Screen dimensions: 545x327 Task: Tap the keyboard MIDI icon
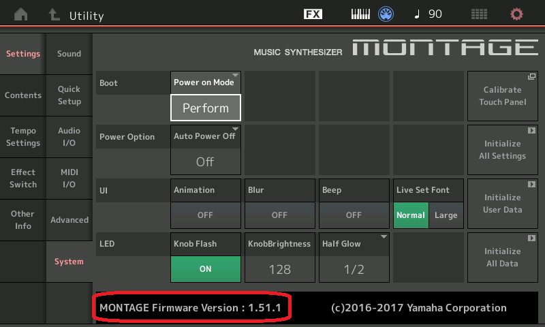362,14
